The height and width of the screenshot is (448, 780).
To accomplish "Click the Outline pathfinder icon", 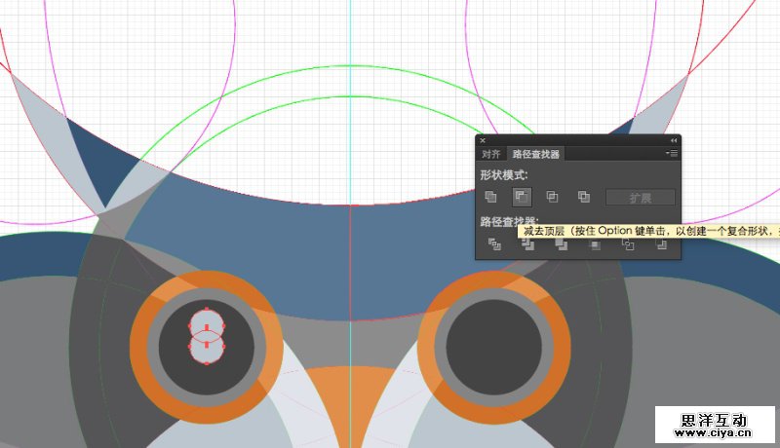I will pyautogui.click(x=628, y=244).
